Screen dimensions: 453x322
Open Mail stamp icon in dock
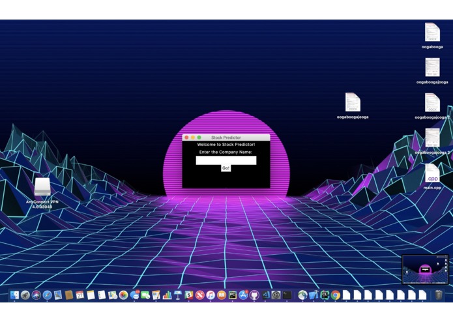coord(58,295)
